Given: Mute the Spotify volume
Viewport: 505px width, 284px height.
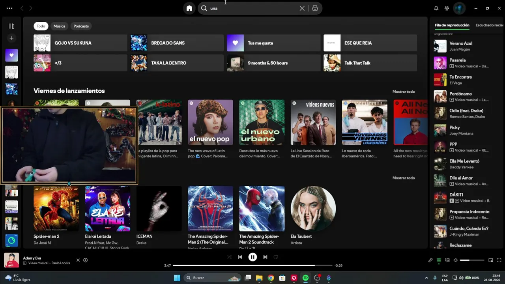Looking at the screenshot, I should pyautogui.click(x=456, y=260).
